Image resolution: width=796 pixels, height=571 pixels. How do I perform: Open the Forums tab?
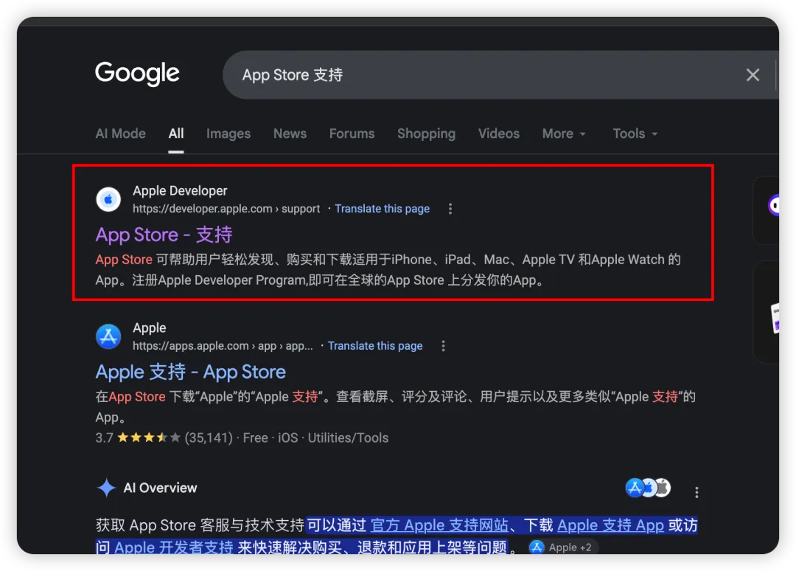352,134
